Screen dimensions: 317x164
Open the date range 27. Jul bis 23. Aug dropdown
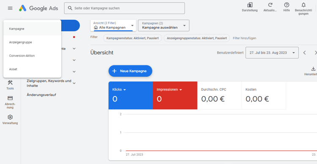272,53
